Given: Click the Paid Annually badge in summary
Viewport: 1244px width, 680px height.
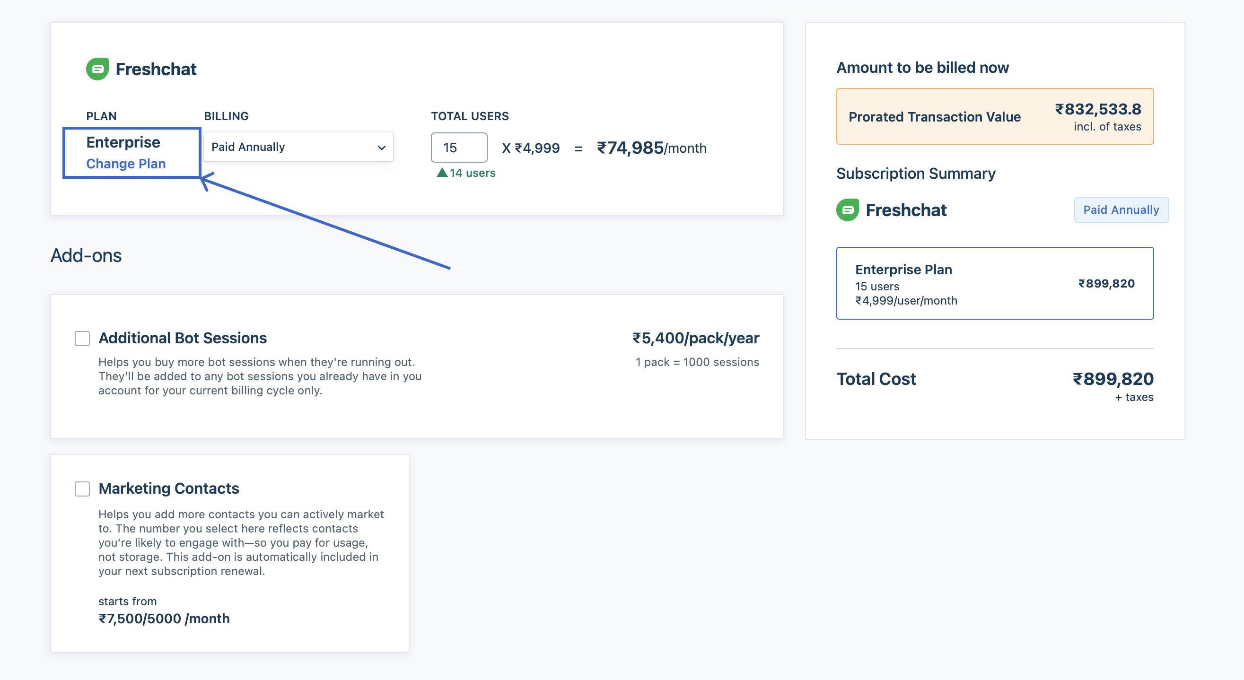Looking at the screenshot, I should click(1121, 209).
